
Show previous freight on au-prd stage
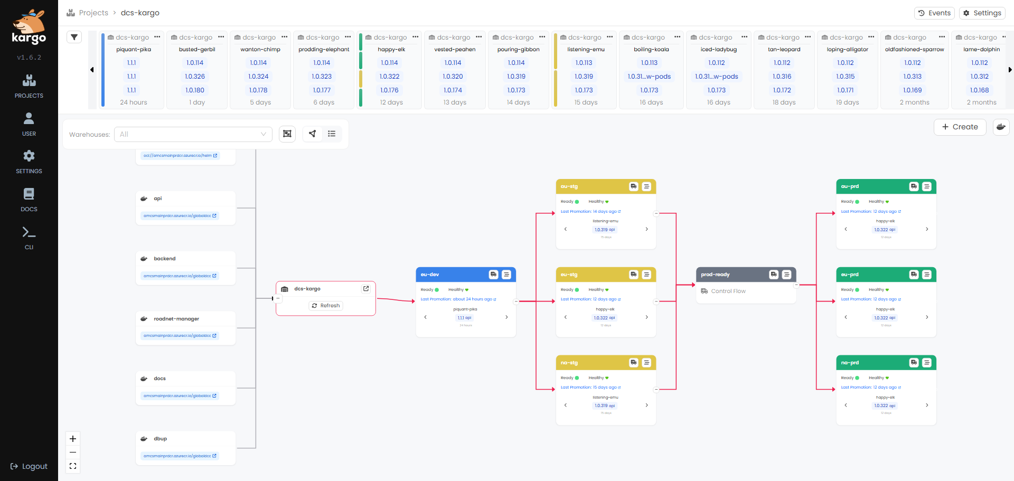click(846, 229)
